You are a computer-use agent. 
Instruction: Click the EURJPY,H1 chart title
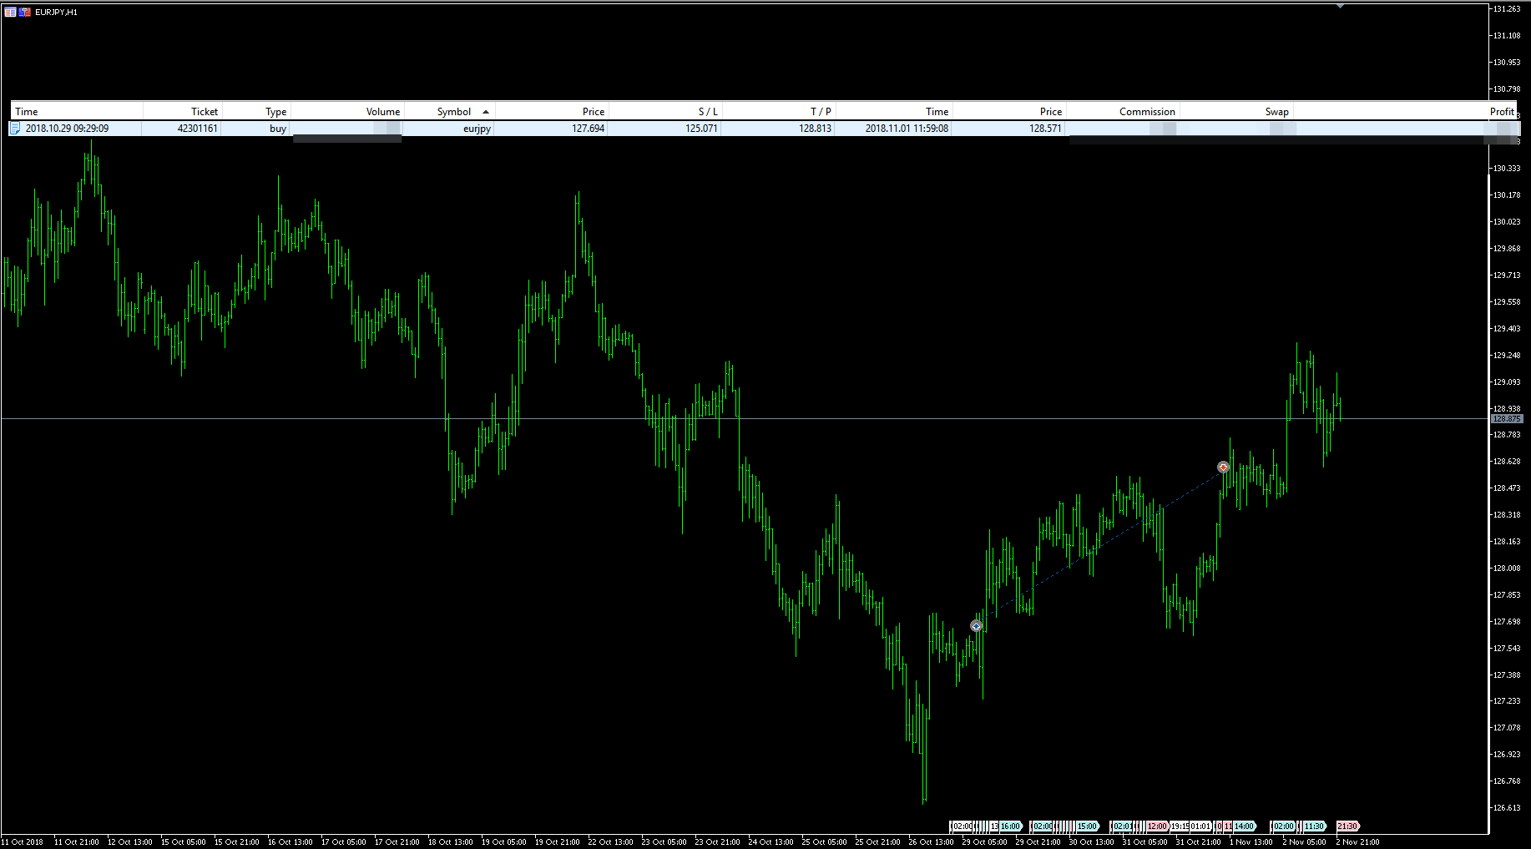point(56,13)
